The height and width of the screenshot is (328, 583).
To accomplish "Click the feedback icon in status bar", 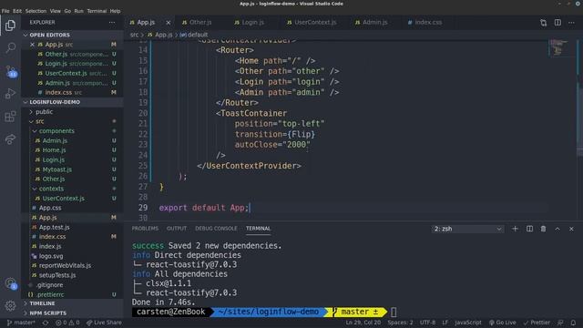I will [560, 323].
